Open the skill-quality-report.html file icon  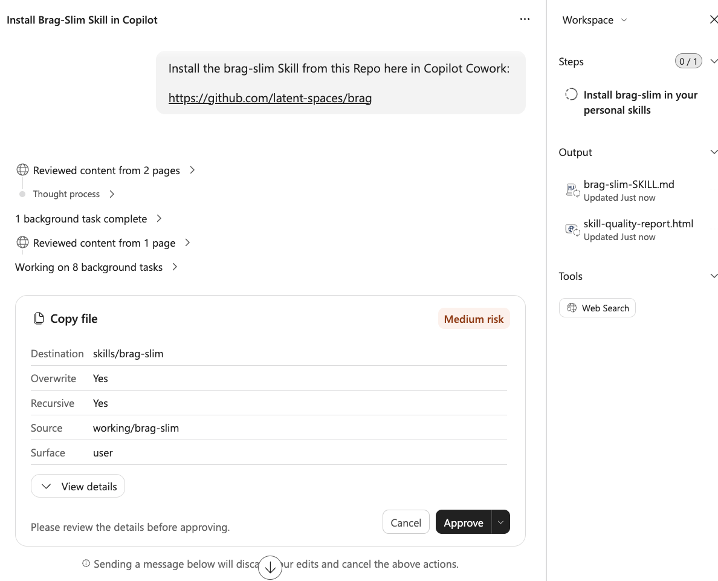(572, 229)
